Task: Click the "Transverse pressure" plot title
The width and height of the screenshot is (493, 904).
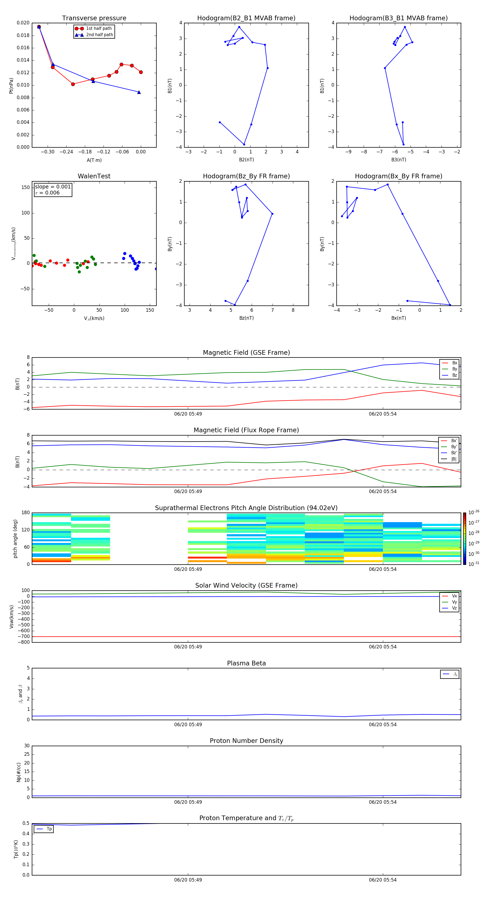Action: point(94,18)
